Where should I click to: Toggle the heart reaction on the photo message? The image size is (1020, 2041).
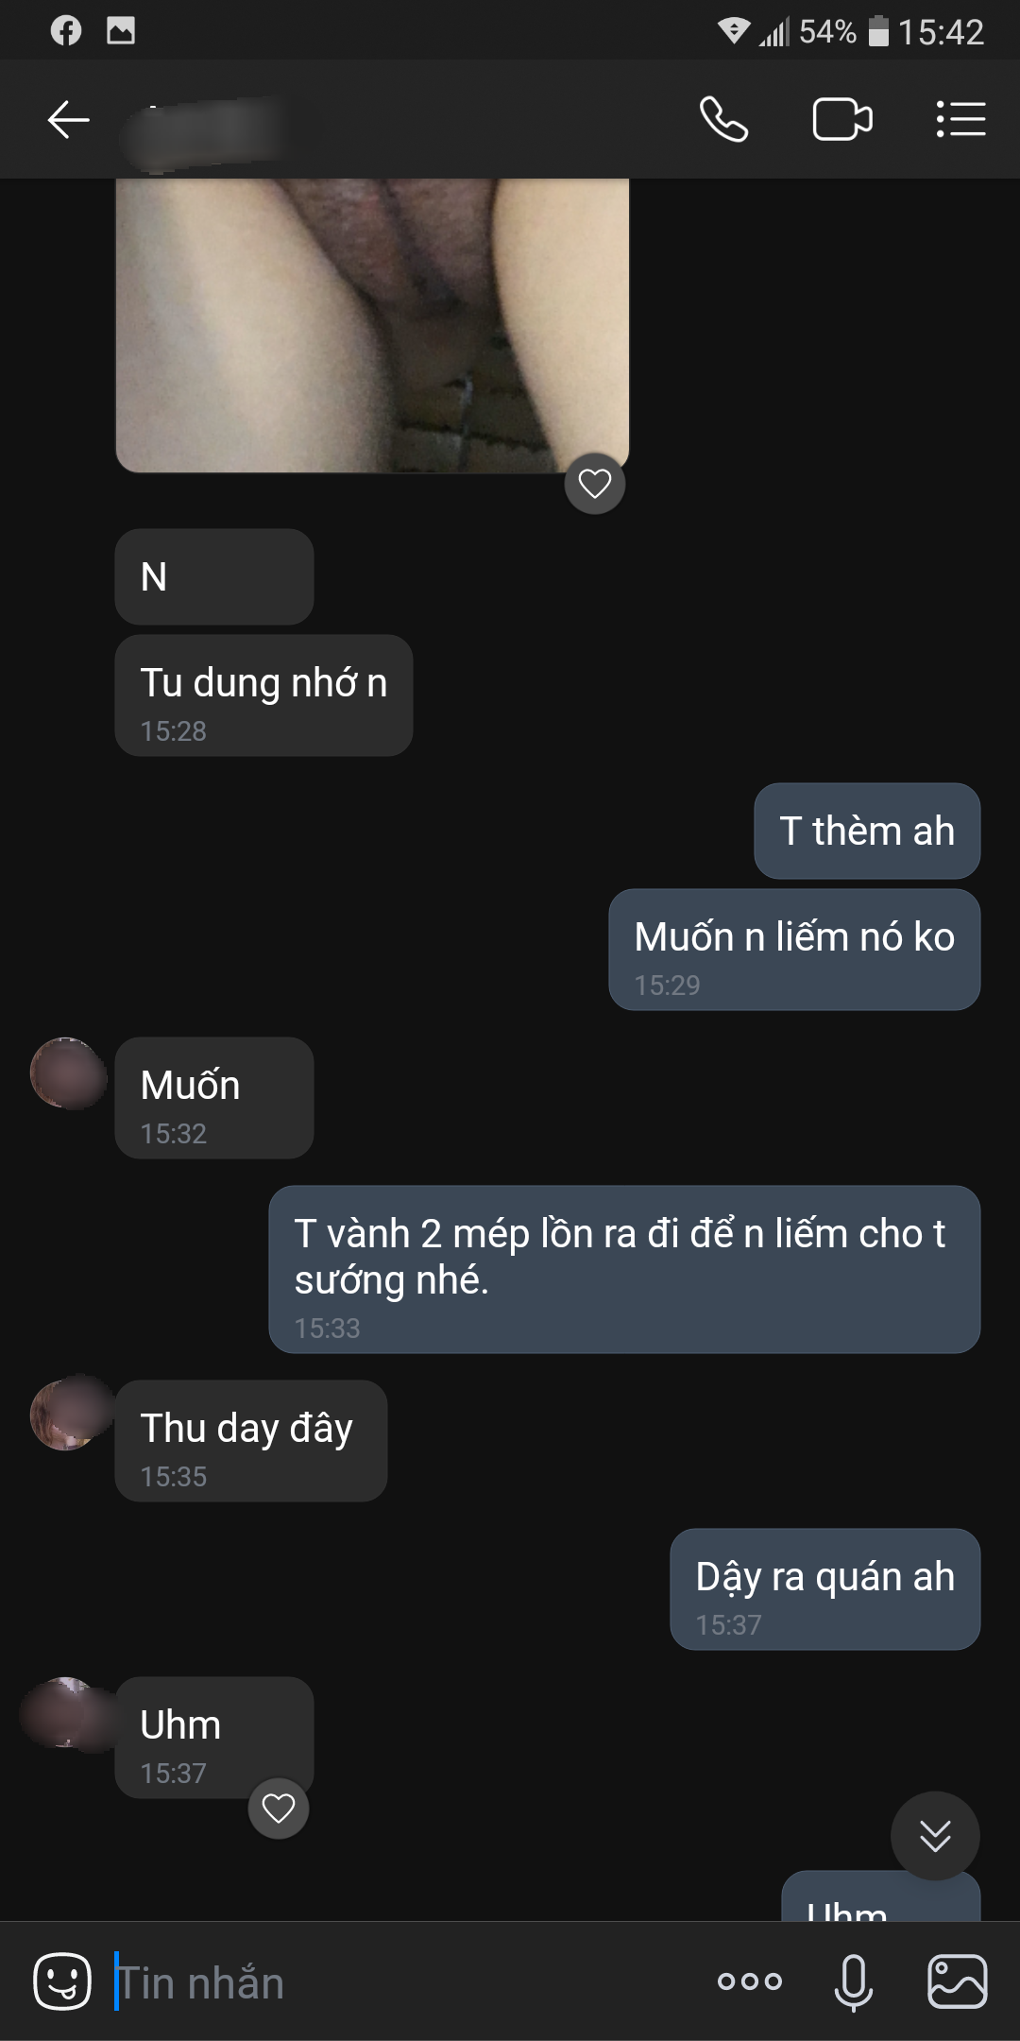point(595,484)
